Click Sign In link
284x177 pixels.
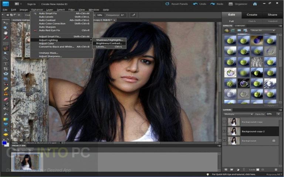(x=31, y=4)
